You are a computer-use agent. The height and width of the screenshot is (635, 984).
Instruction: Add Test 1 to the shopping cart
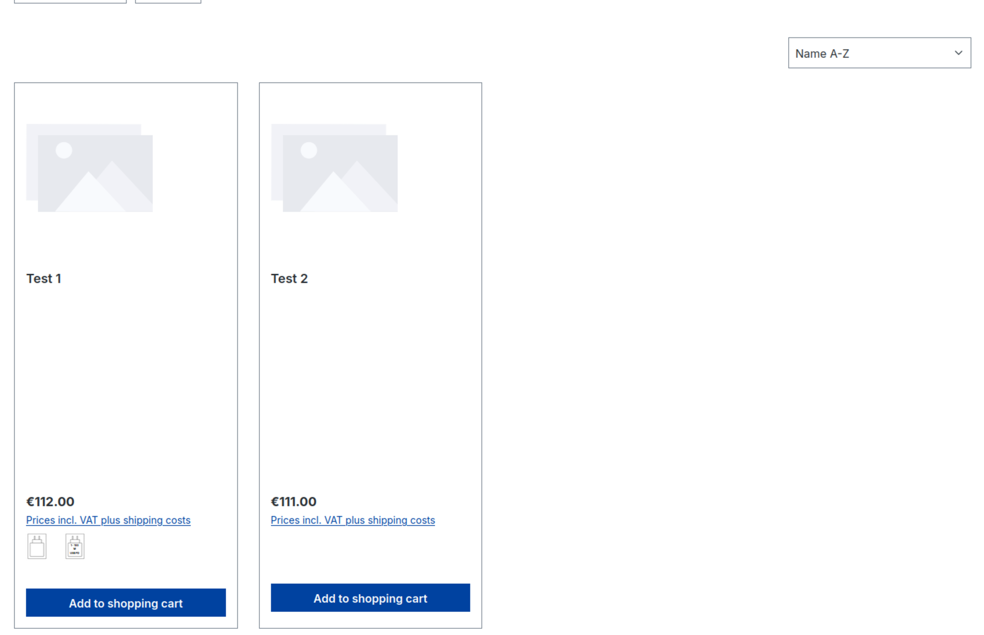(126, 603)
